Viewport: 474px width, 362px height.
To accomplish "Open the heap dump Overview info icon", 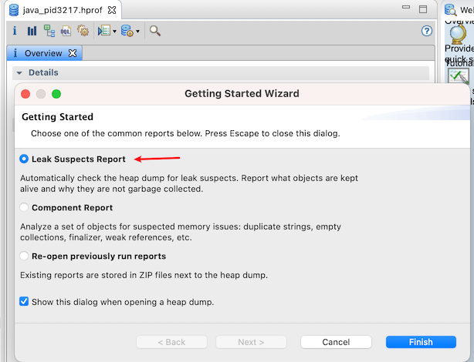I will [15, 31].
